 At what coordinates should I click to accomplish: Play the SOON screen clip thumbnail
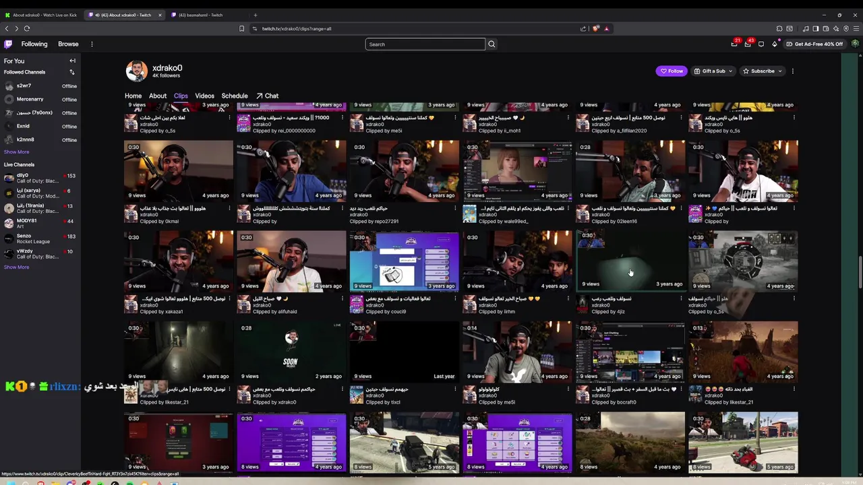coord(291,352)
